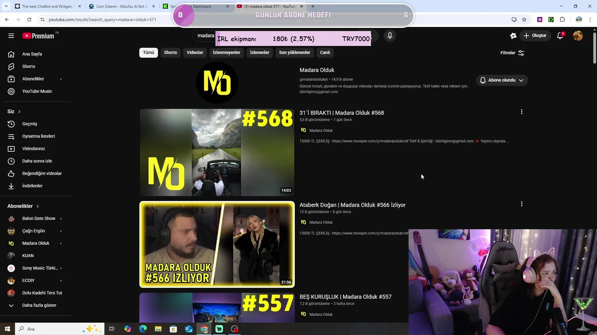Expand Daha fazla göster in subscriptions
The height and width of the screenshot is (335, 597).
point(35,305)
